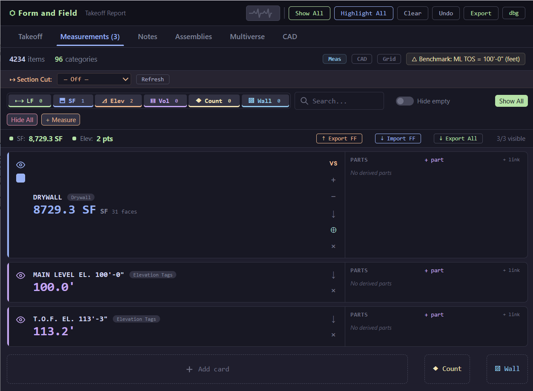This screenshot has height=391, width=533.
Task: Remove the T.O.F. EL. 113'-3" card
Action: pyautogui.click(x=333, y=335)
